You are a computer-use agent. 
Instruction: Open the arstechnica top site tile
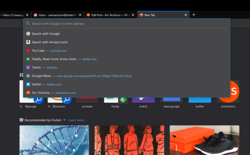pos(228,94)
